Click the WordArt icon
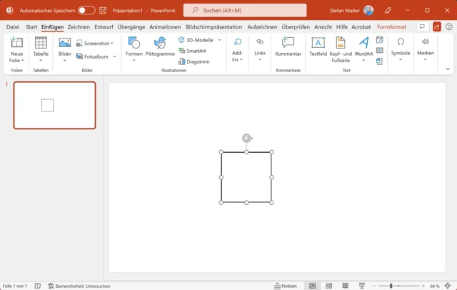457x290 pixels. point(363,43)
